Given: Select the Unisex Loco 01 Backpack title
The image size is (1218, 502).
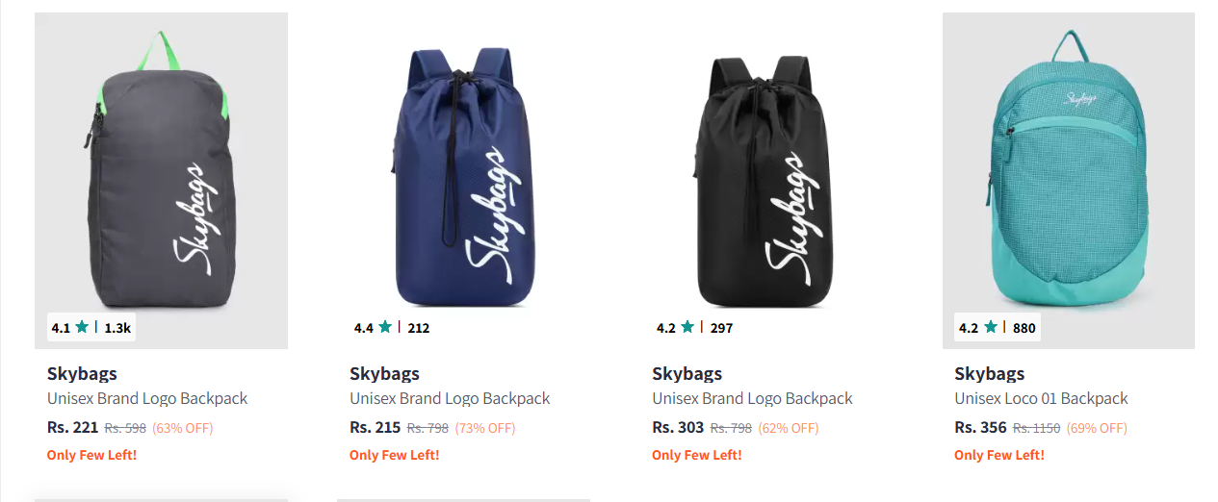Looking at the screenshot, I should point(1041,398).
